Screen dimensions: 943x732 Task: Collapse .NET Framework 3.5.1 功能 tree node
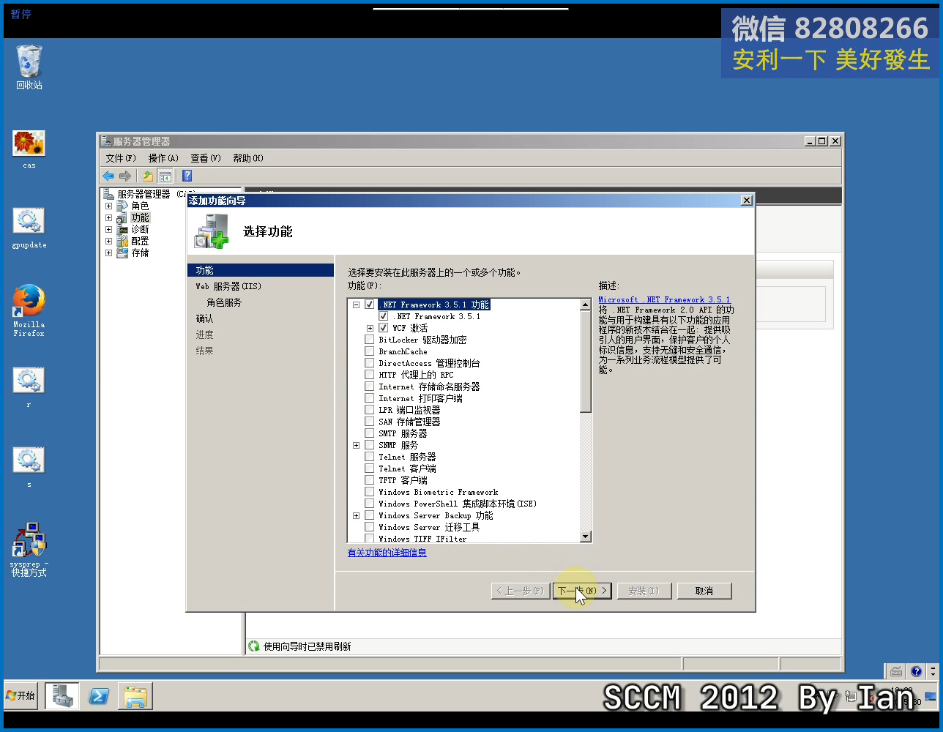pyautogui.click(x=357, y=305)
